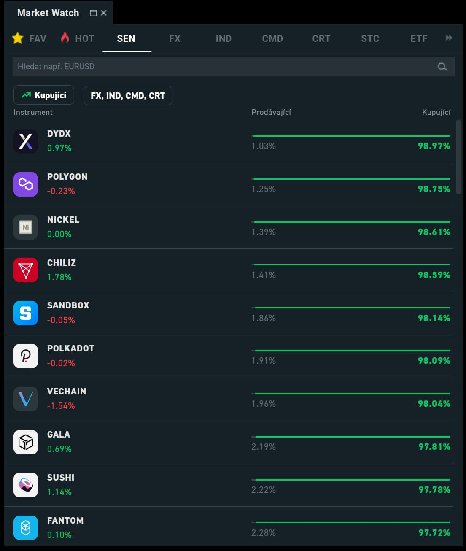Viewport: 466px width, 551px height.
Task: Select the Chiliz red logo icon
Action: pyautogui.click(x=26, y=270)
